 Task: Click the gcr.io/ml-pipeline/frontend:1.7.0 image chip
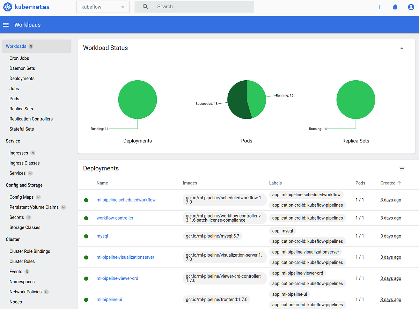(x=216, y=300)
